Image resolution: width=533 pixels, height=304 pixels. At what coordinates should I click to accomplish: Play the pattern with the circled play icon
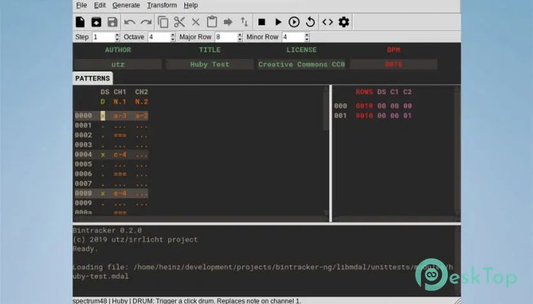coord(294,22)
